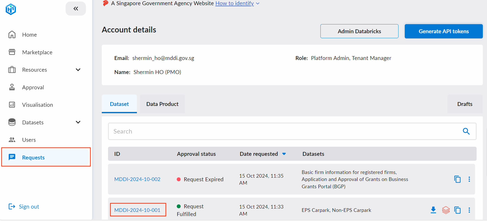Click the Singapore lion head icon
This screenshot has width=487, height=221.
tap(105, 3)
